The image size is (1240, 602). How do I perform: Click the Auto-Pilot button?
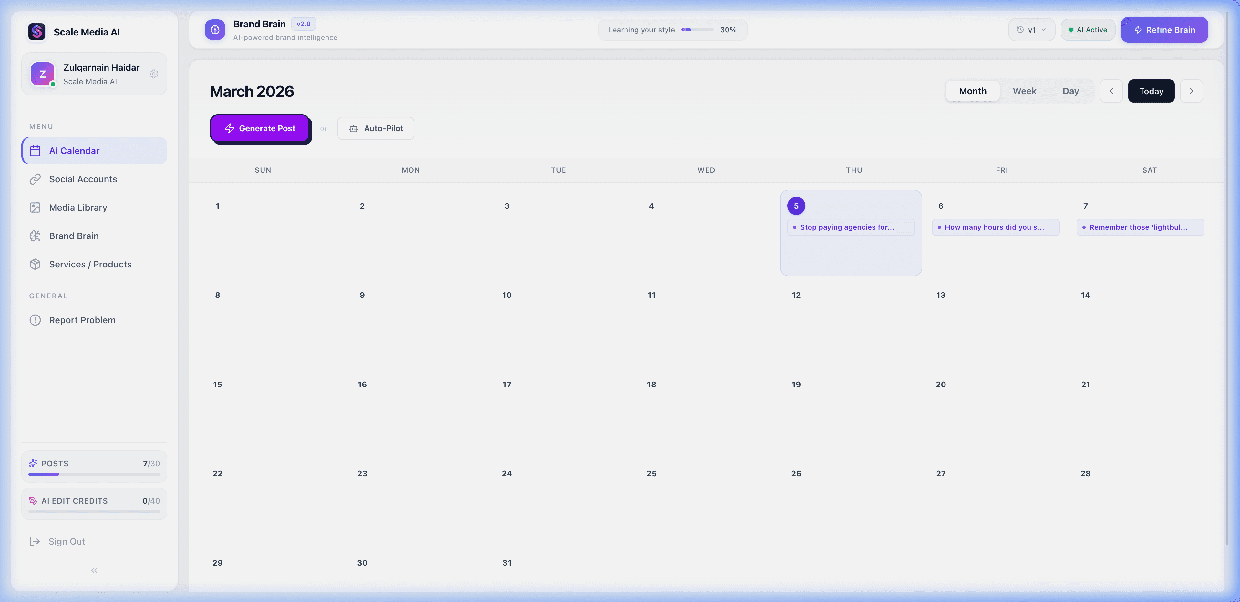click(376, 128)
